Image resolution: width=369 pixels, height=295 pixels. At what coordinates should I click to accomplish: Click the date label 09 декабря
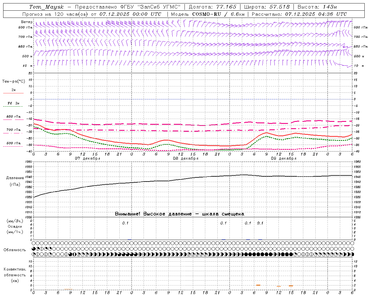pyautogui.click(x=284, y=158)
